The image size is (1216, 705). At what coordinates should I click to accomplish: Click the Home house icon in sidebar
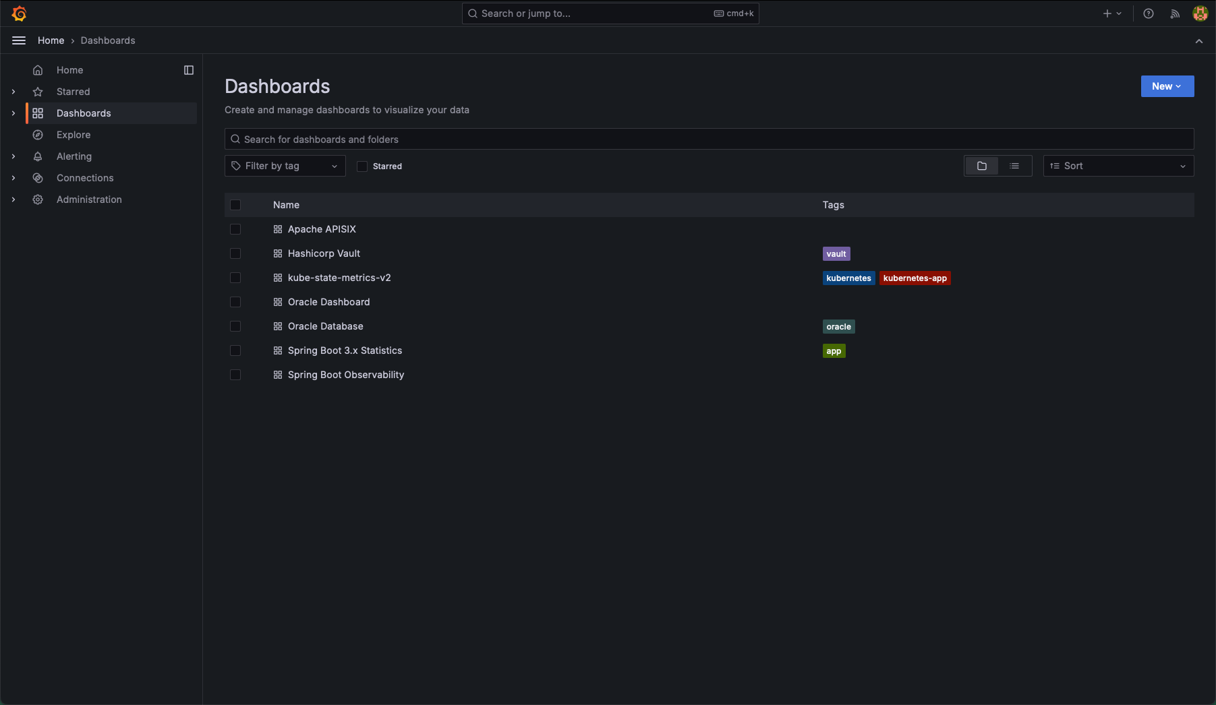click(x=38, y=70)
